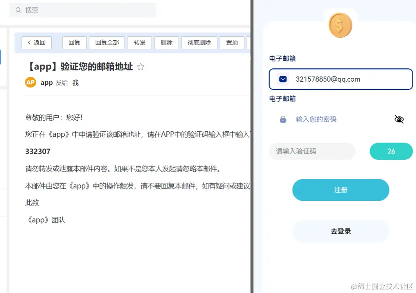Click the closing text 此致

(x=32, y=203)
